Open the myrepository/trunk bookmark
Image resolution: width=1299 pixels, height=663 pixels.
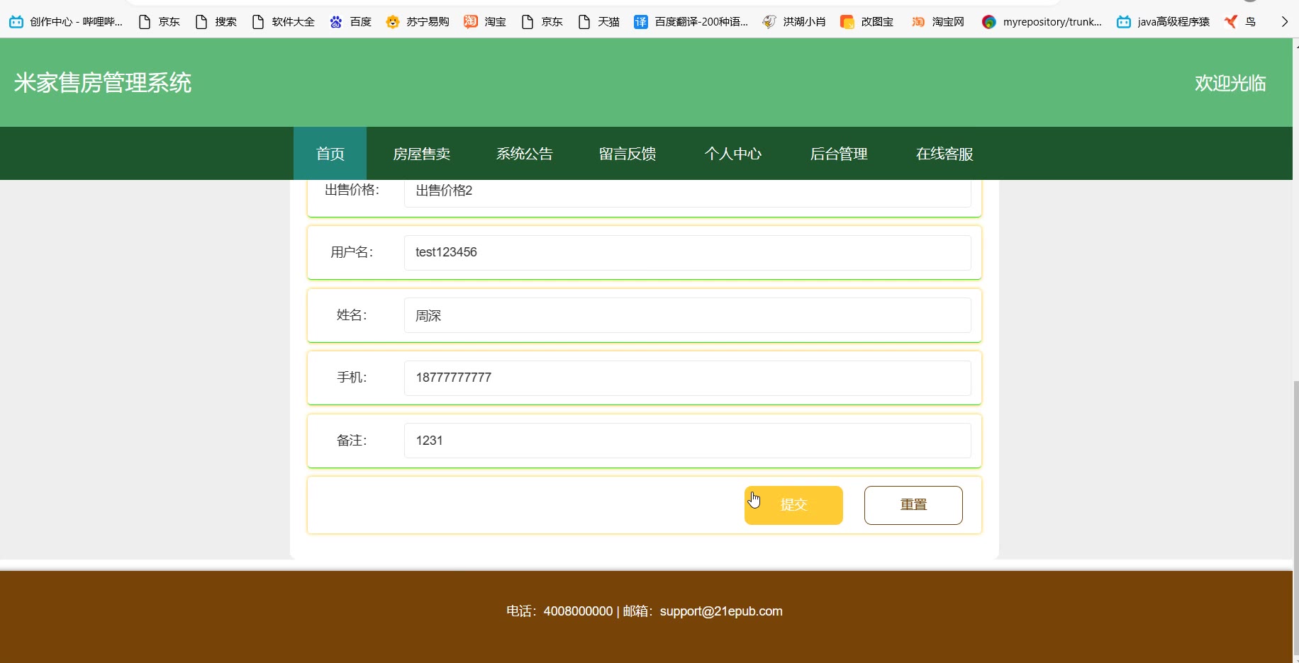[x=1042, y=22]
